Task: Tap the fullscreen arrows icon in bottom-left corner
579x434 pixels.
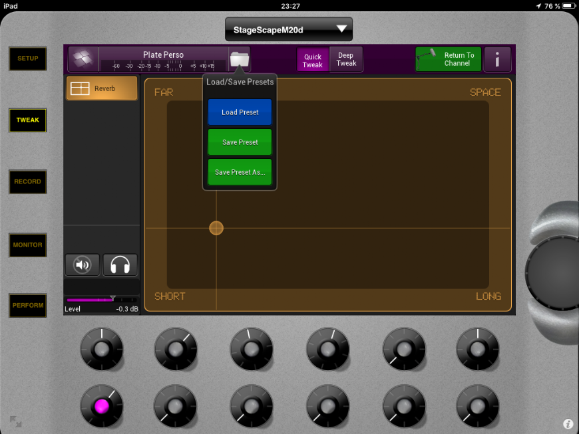Action: click(15, 421)
